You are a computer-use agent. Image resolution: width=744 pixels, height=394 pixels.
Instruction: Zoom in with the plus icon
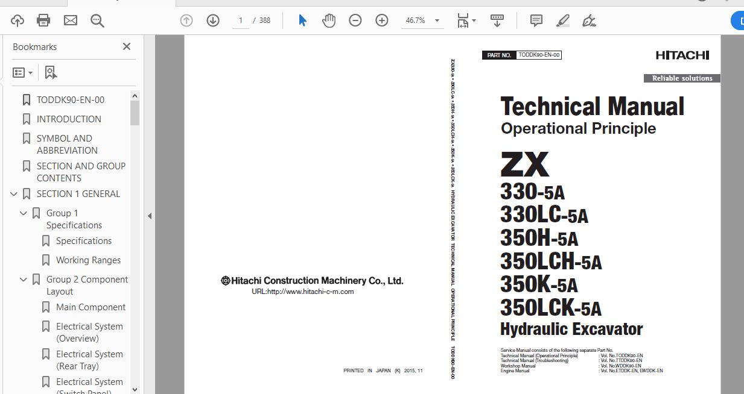coord(382,20)
